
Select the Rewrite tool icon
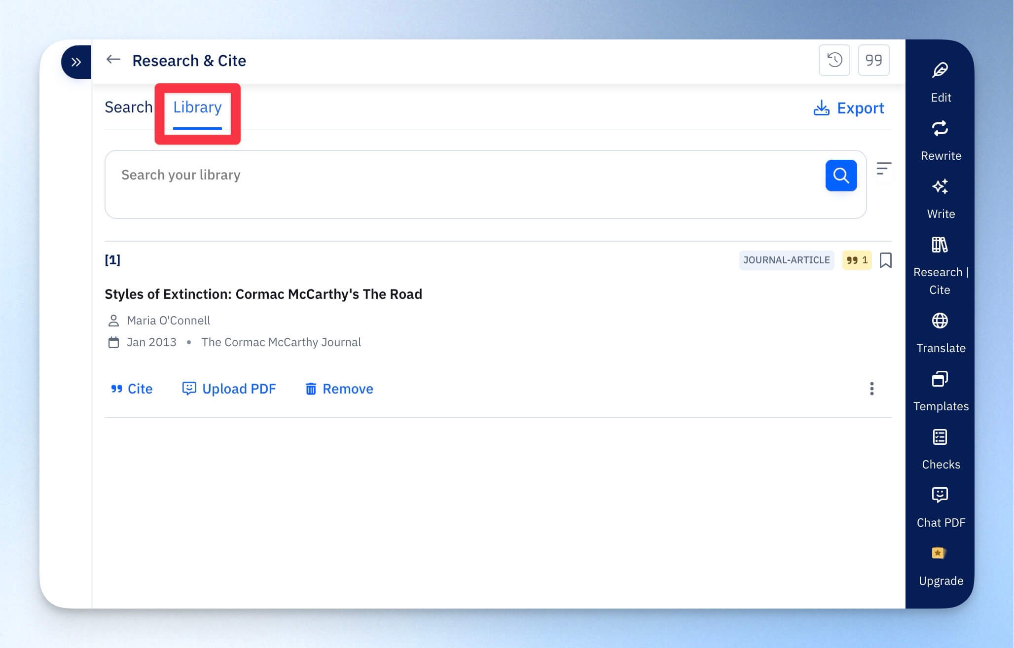pos(940,129)
